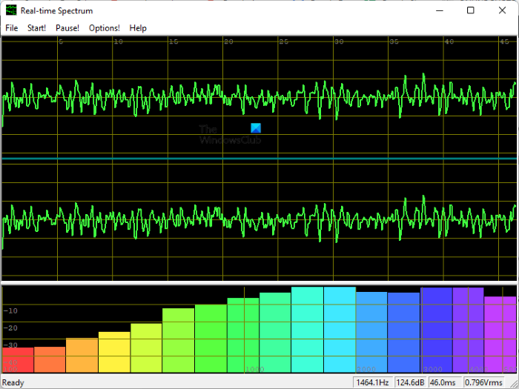Click the Real-time Spectrum app icon in title bar
Viewport: 519px width, 389px height.
pos(10,10)
